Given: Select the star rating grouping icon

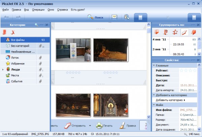Looking at the screenshot, I should (175, 32).
